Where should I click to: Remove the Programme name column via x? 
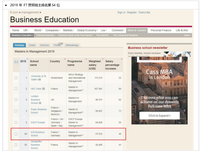(86, 59)
